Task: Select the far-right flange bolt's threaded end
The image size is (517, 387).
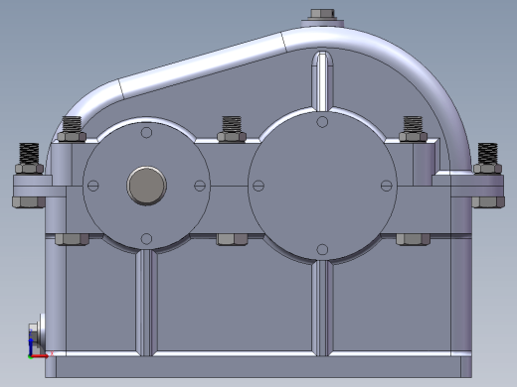Action: (x=487, y=153)
